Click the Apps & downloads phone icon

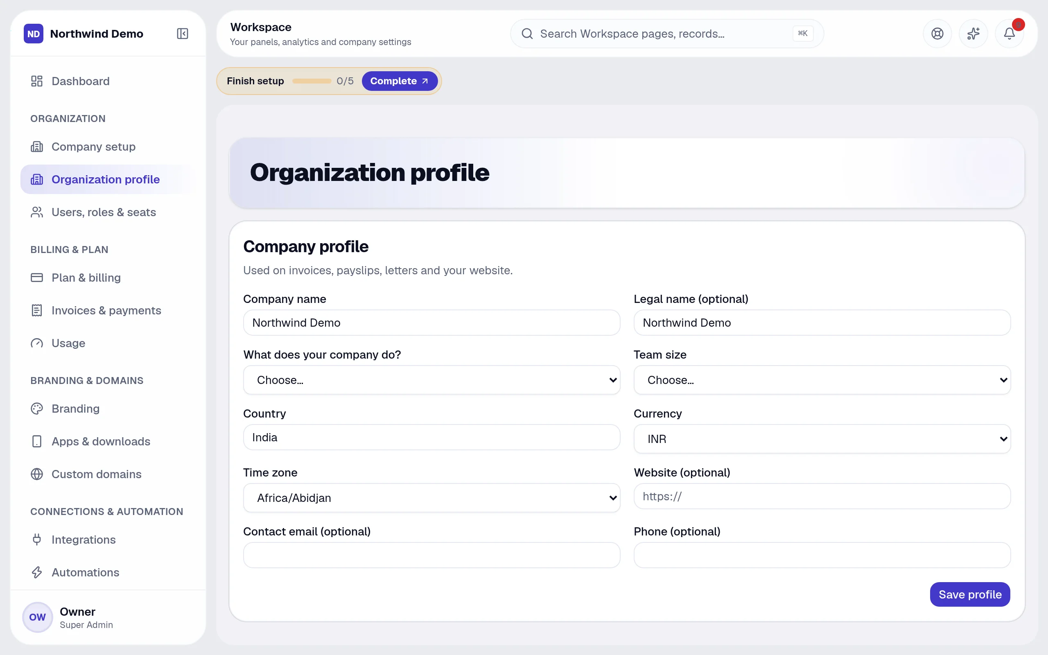37,441
